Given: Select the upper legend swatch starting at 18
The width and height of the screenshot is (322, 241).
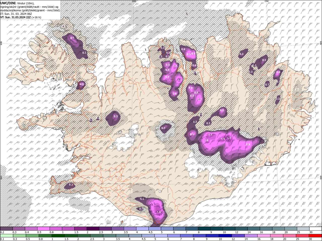Looking at the screenshot, I should [x=278, y=229].
